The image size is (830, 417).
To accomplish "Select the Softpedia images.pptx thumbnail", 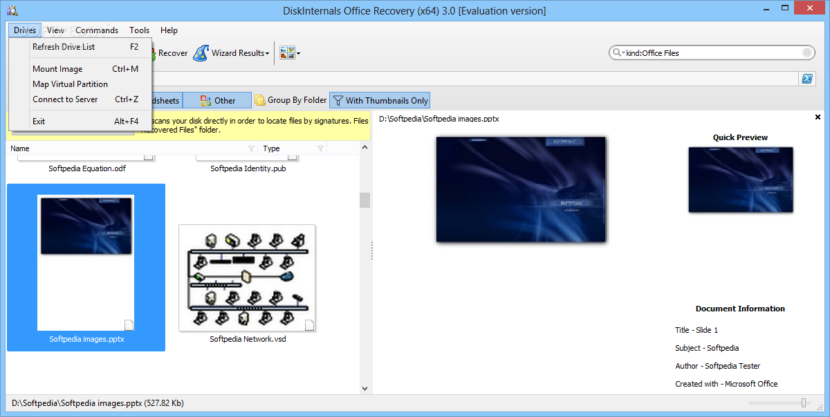I will tap(86, 262).
